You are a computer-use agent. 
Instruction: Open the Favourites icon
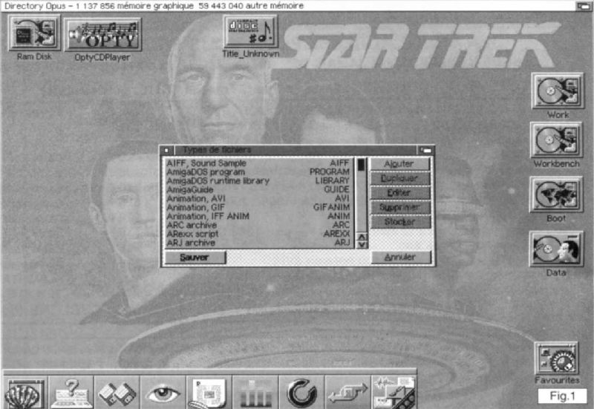click(x=556, y=359)
